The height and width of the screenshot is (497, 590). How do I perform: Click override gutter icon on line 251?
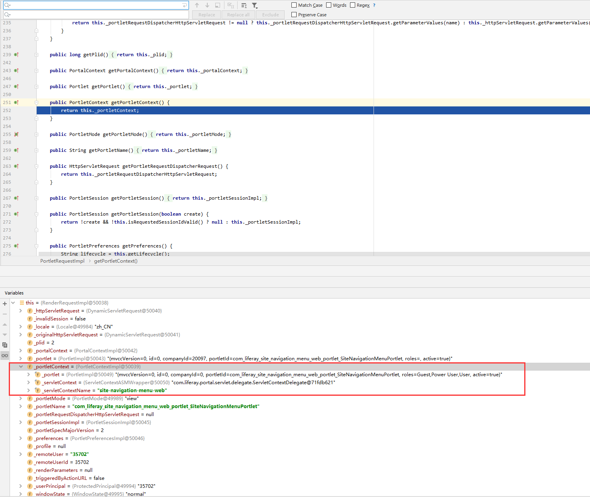click(16, 102)
